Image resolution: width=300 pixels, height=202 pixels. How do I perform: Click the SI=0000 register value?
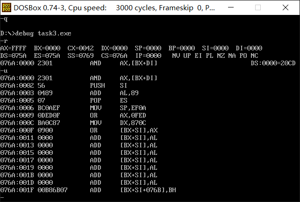point(215,48)
